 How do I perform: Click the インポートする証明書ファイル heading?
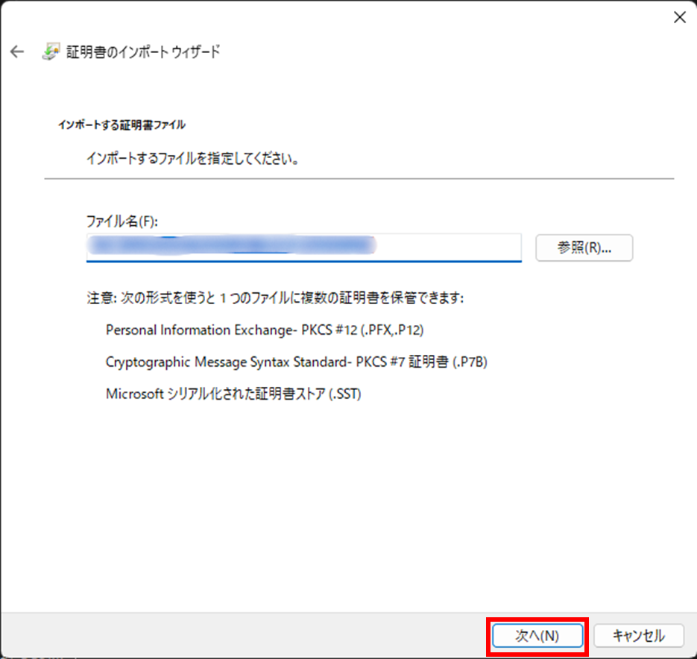pyautogui.click(x=122, y=124)
